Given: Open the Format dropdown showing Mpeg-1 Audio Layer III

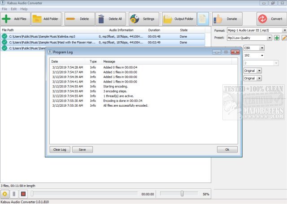Looking at the screenshot, I should [257, 30].
